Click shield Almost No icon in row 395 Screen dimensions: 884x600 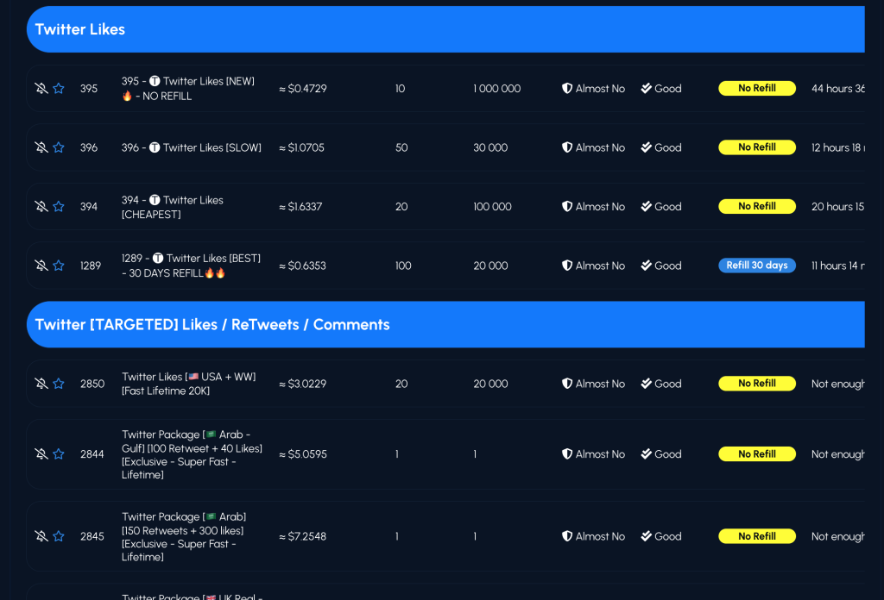(567, 89)
